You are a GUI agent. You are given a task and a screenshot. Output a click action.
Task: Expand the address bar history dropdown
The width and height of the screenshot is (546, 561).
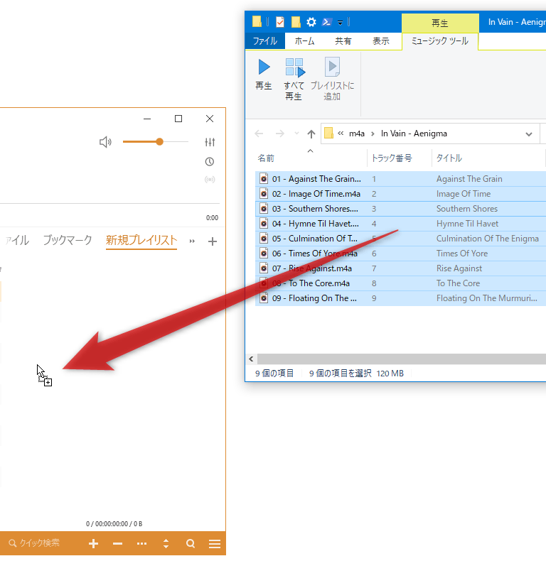click(529, 134)
